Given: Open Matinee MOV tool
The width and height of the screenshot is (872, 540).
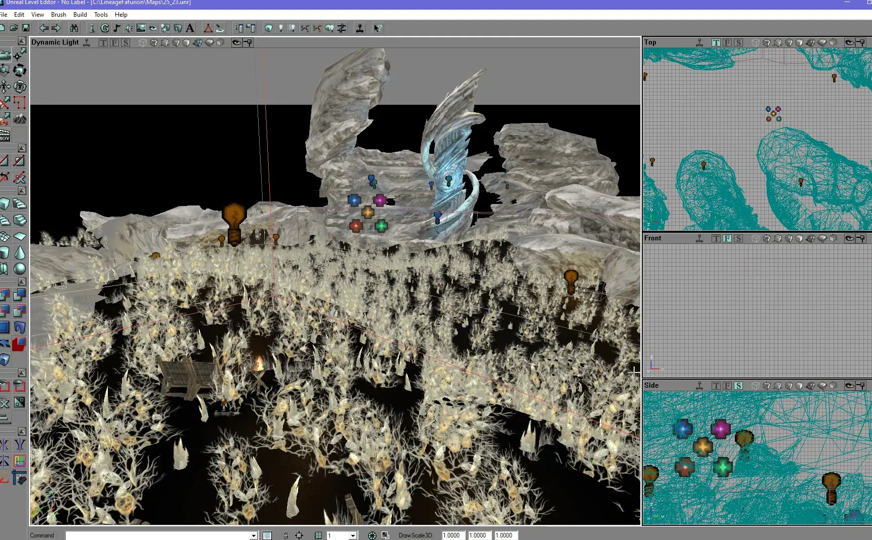Looking at the screenshot, I should point(5,135).
